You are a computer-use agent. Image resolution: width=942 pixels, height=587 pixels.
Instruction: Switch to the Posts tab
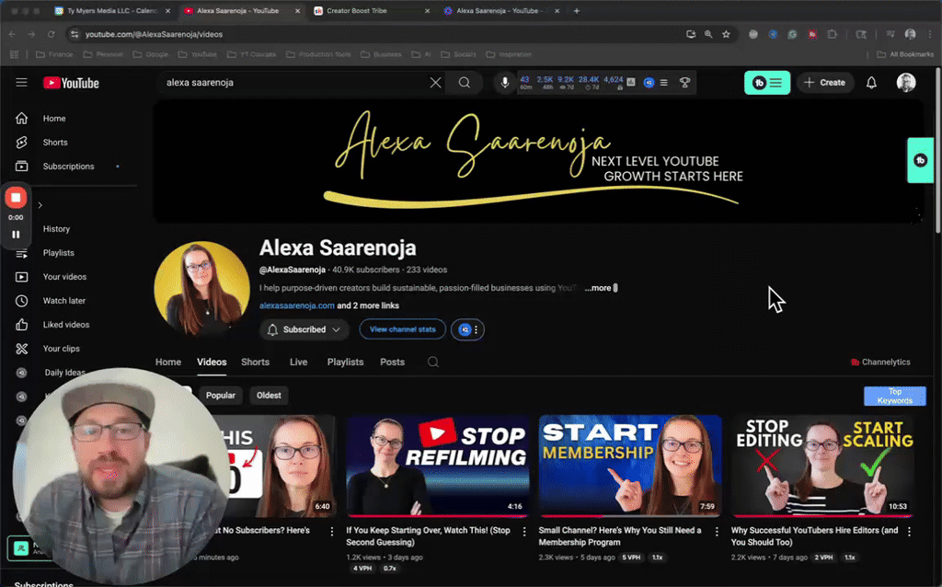click(392, 362)
